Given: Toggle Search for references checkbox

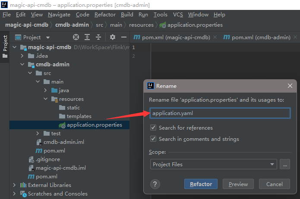Looking at the screenshot, I should click(153, 128).
